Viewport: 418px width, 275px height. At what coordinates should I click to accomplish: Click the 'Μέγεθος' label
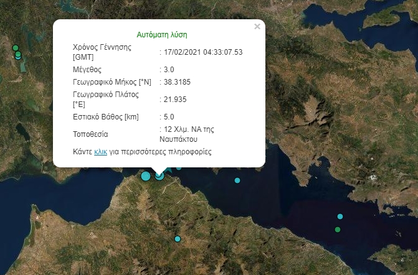[x=87, y=70]
